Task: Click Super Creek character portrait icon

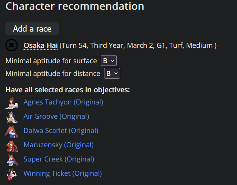Action: coord(12,160)
